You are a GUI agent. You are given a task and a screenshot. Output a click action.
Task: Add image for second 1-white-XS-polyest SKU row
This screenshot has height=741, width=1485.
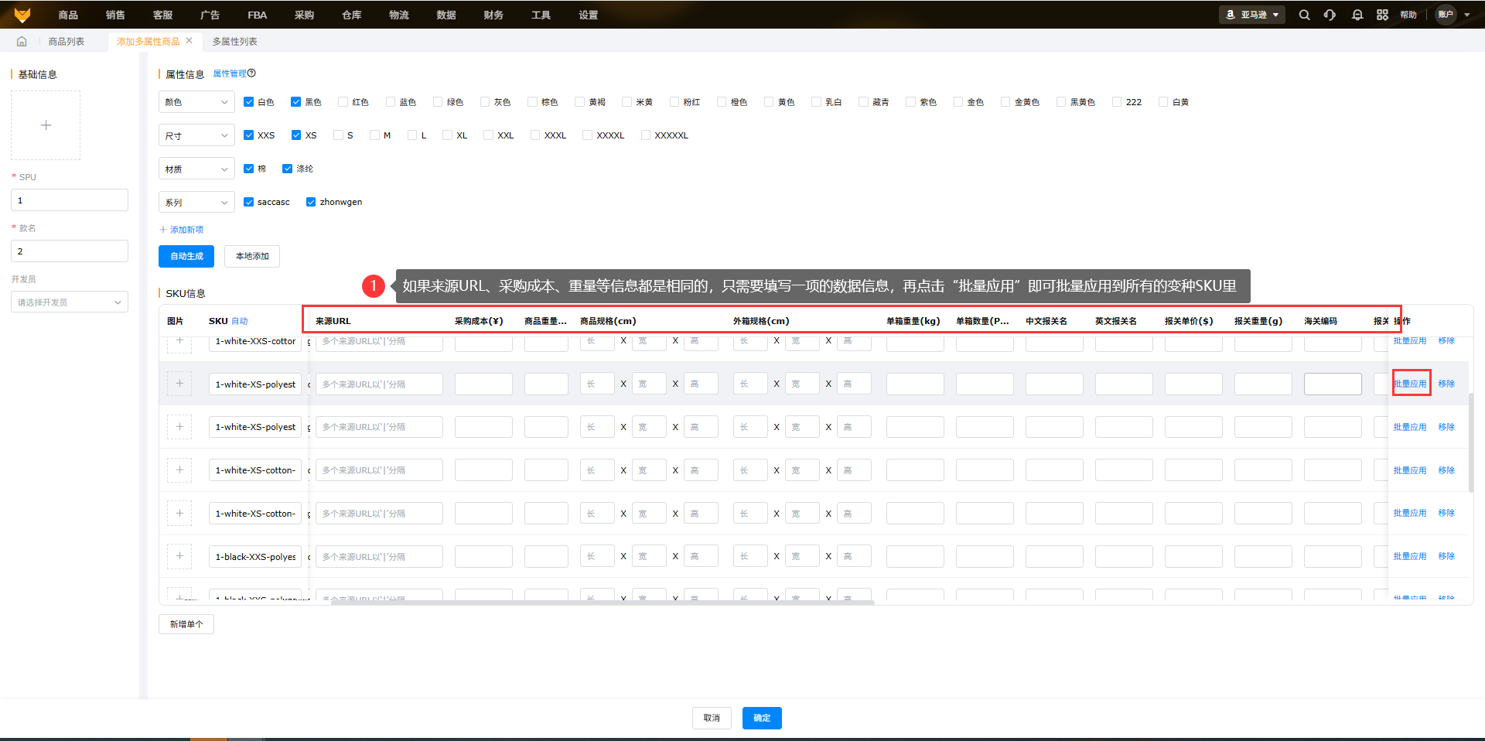(179, 427)
